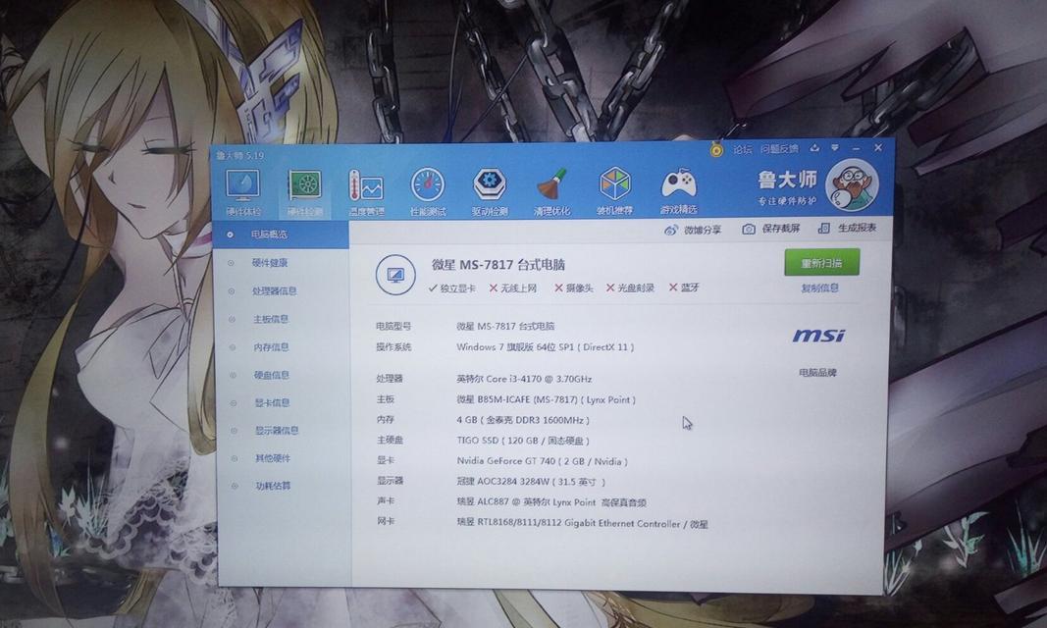The width and height of the screenshot is (1047, 628).
Task: Open 装机推荐 cube icon
Action: point(614,190)
